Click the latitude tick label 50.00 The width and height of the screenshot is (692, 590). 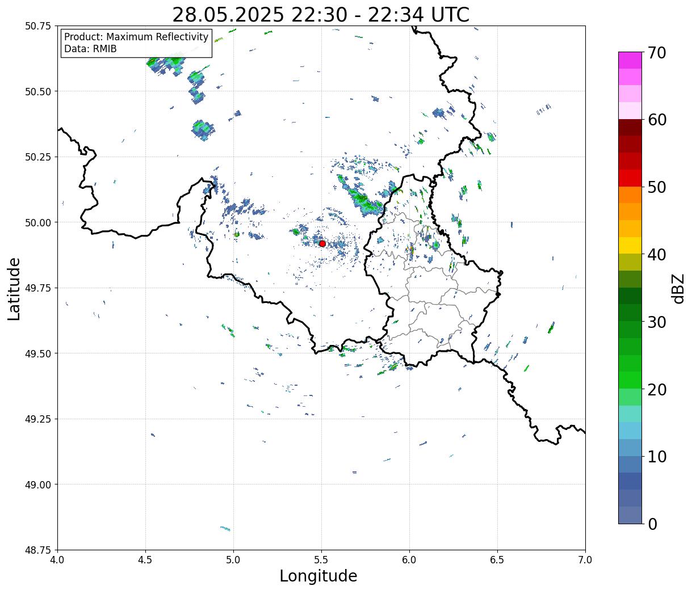pos(37,222)
